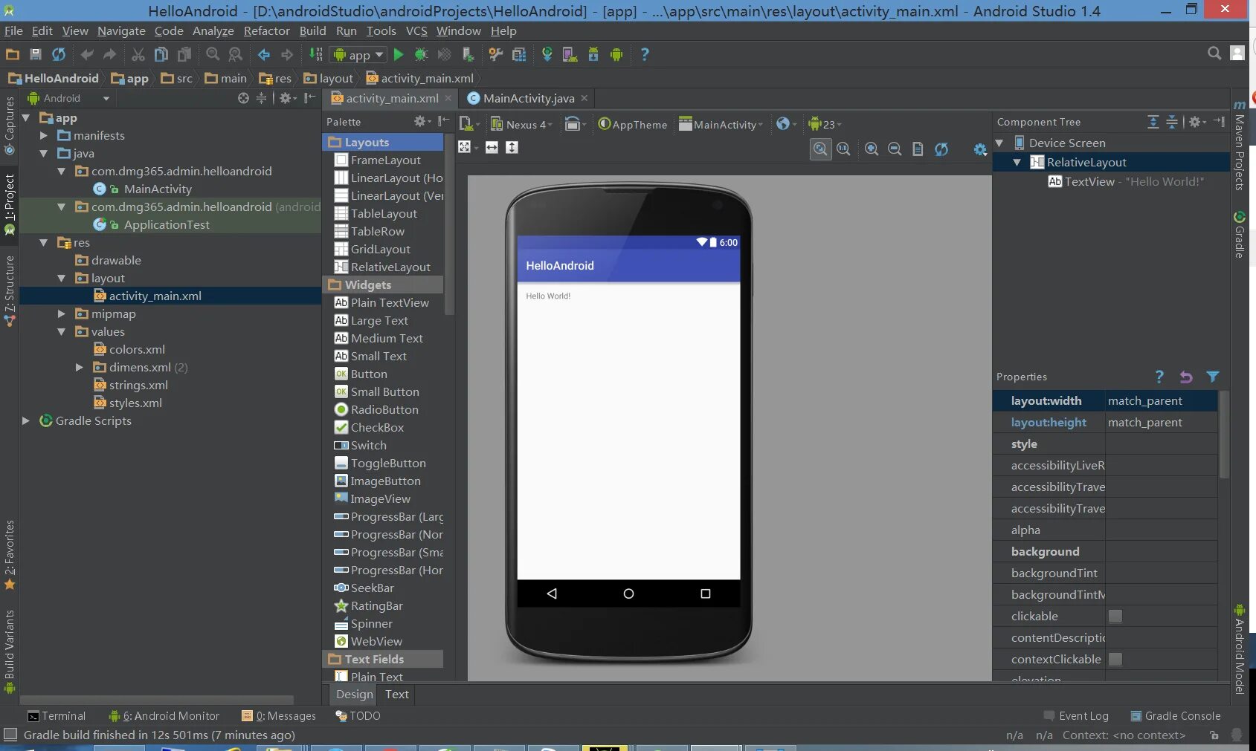Click the Debug app bug icon

[421, 54]
